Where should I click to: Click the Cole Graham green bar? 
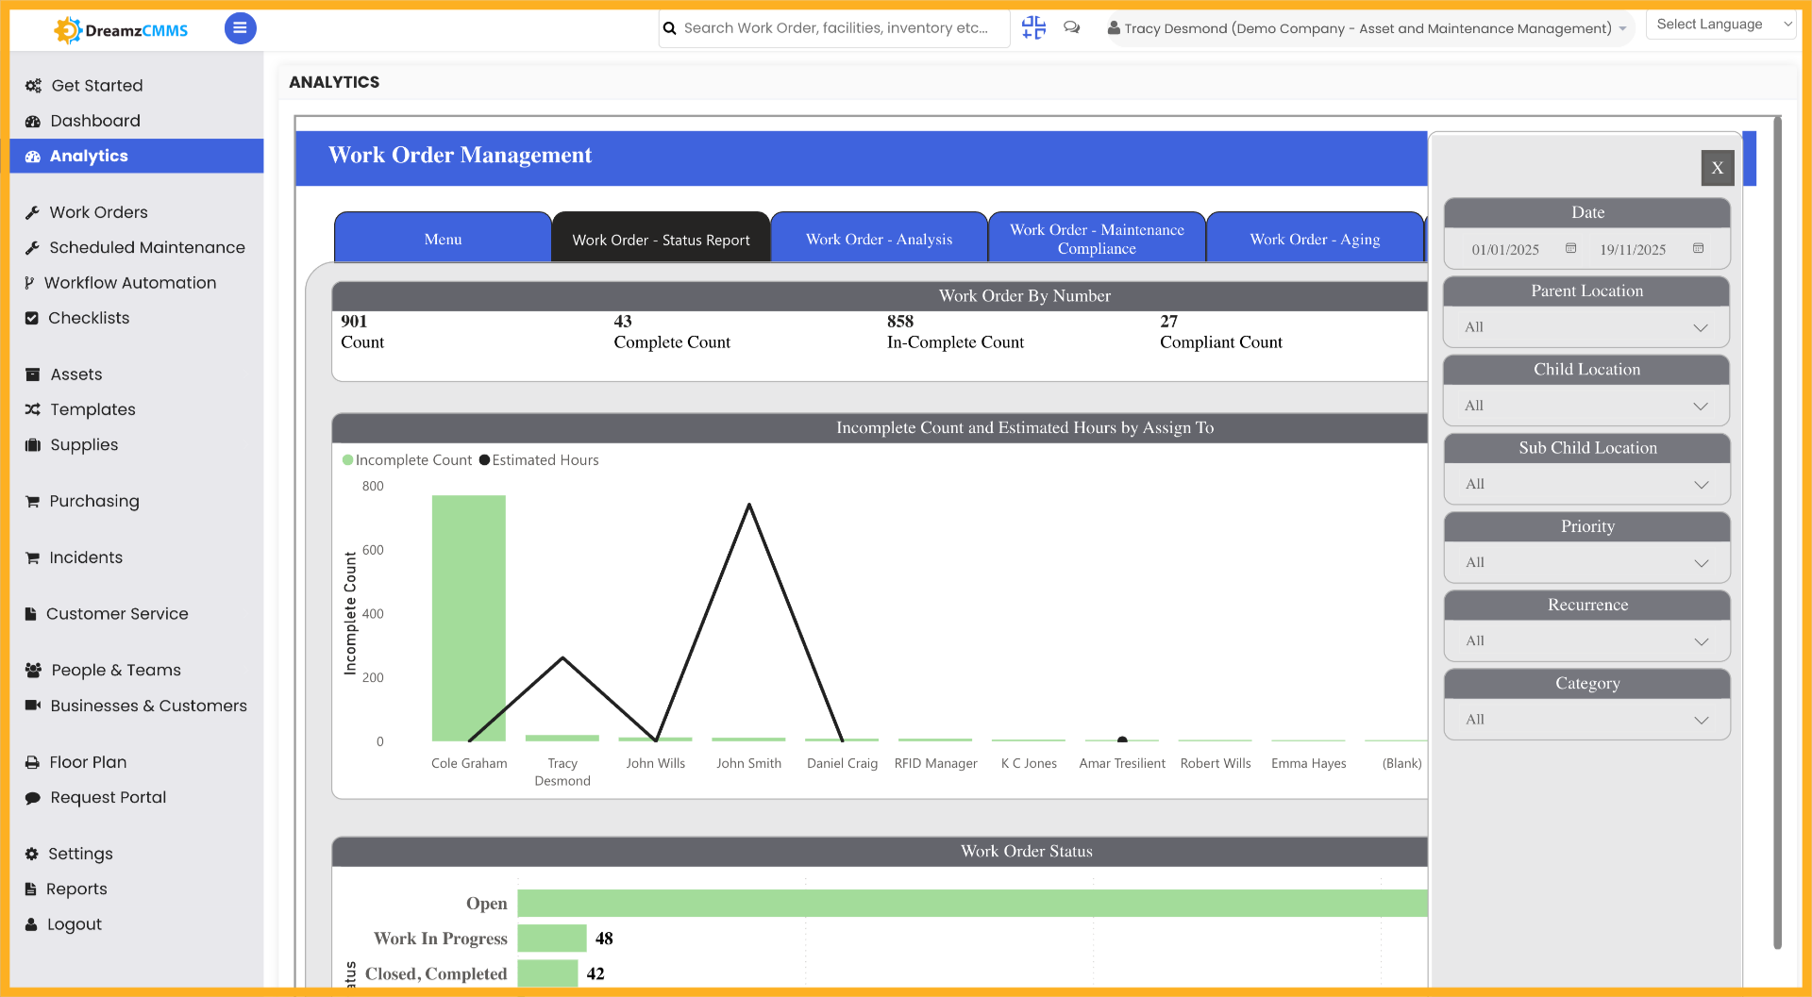[468, 618]
